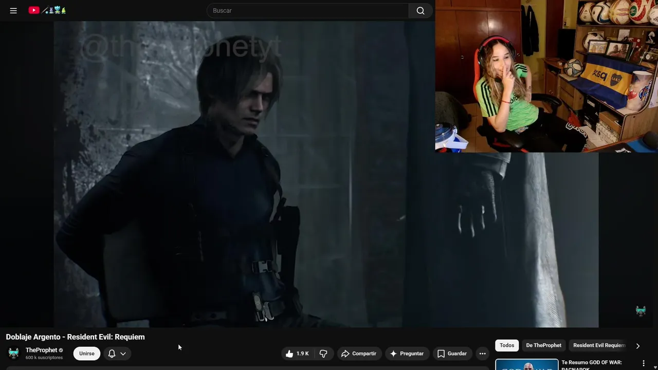The height and width of the screenshot is (370, 658).
Task: Show more filter chips with right arrow
Action: tap(638, 346)
